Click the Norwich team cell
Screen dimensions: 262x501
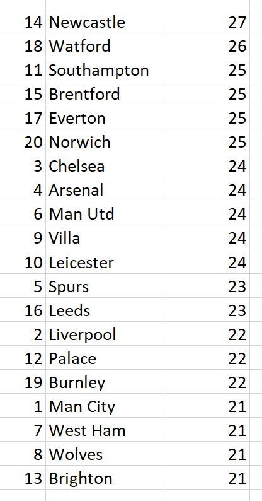click(x=105, y=141)
